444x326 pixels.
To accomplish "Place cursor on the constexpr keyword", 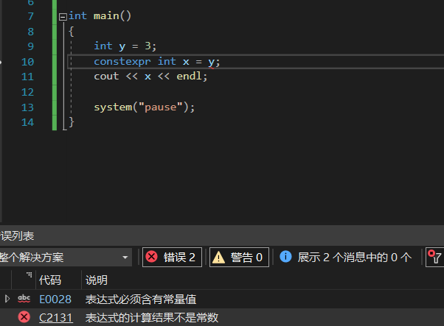I will point(122,61).
